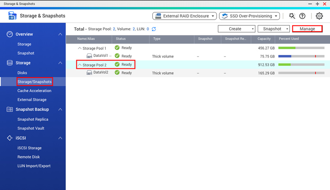Click the DataVol2 usage bar
The width and height of the screenshot is (330, 190).
301,73
